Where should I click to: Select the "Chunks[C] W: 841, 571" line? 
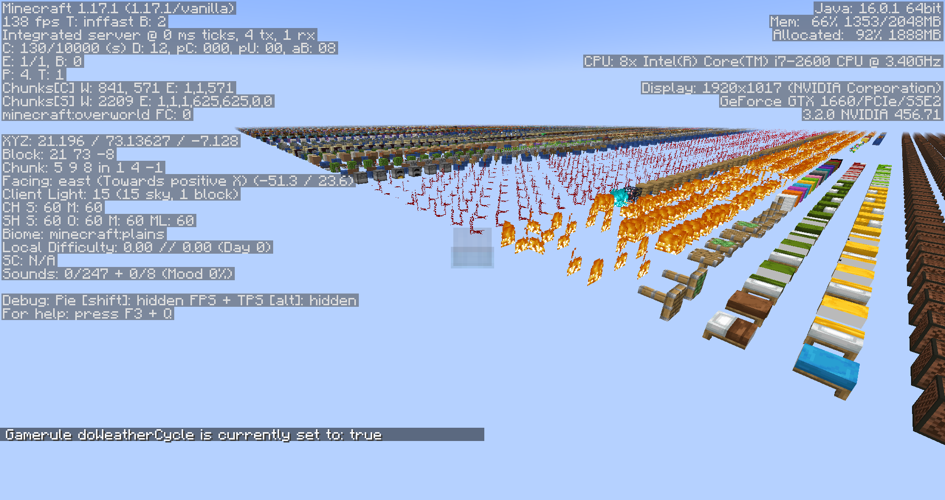tap(119, 88)
